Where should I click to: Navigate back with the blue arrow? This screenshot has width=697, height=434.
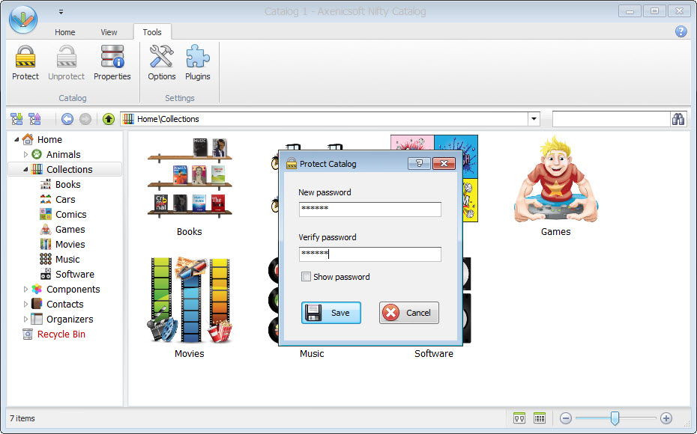(67, 119)
